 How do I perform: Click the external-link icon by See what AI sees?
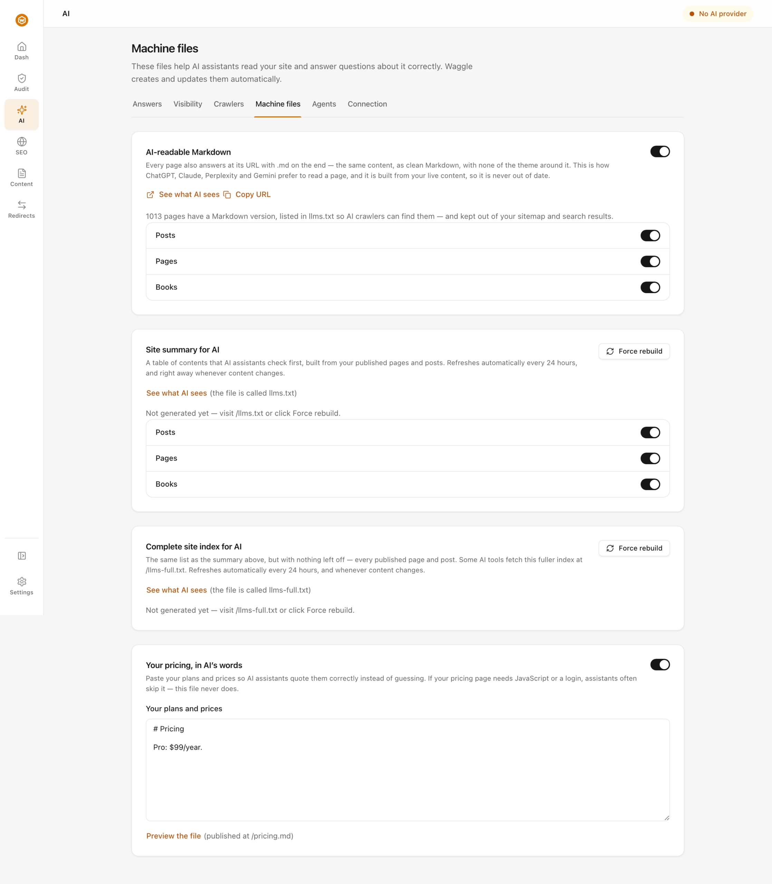pyautogui.click(x=150, y=195)
